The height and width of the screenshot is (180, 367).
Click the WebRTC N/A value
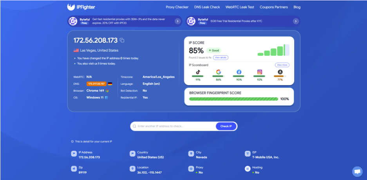[x=89, y=77]
